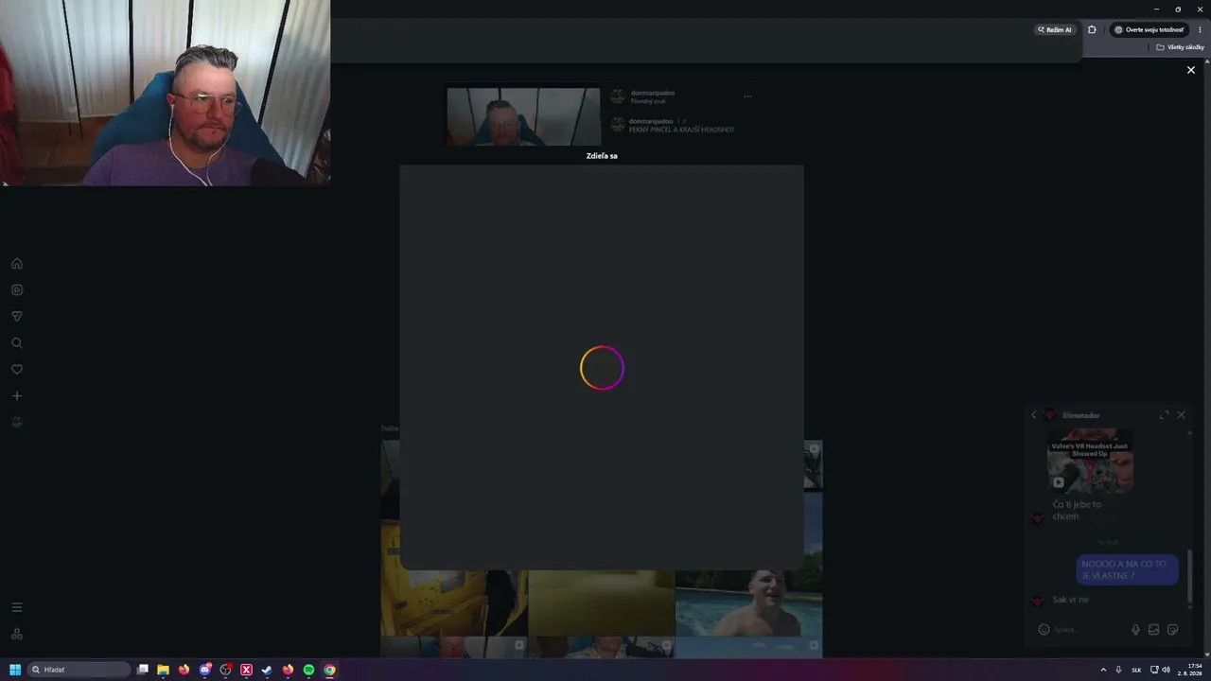The width and height of the screenshot is (1211, 681).
Task: Open the first Firefox taskbar icon
Action: pos(184,670)
